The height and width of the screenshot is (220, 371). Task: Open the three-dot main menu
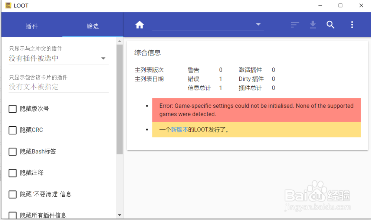click(352, 25)
